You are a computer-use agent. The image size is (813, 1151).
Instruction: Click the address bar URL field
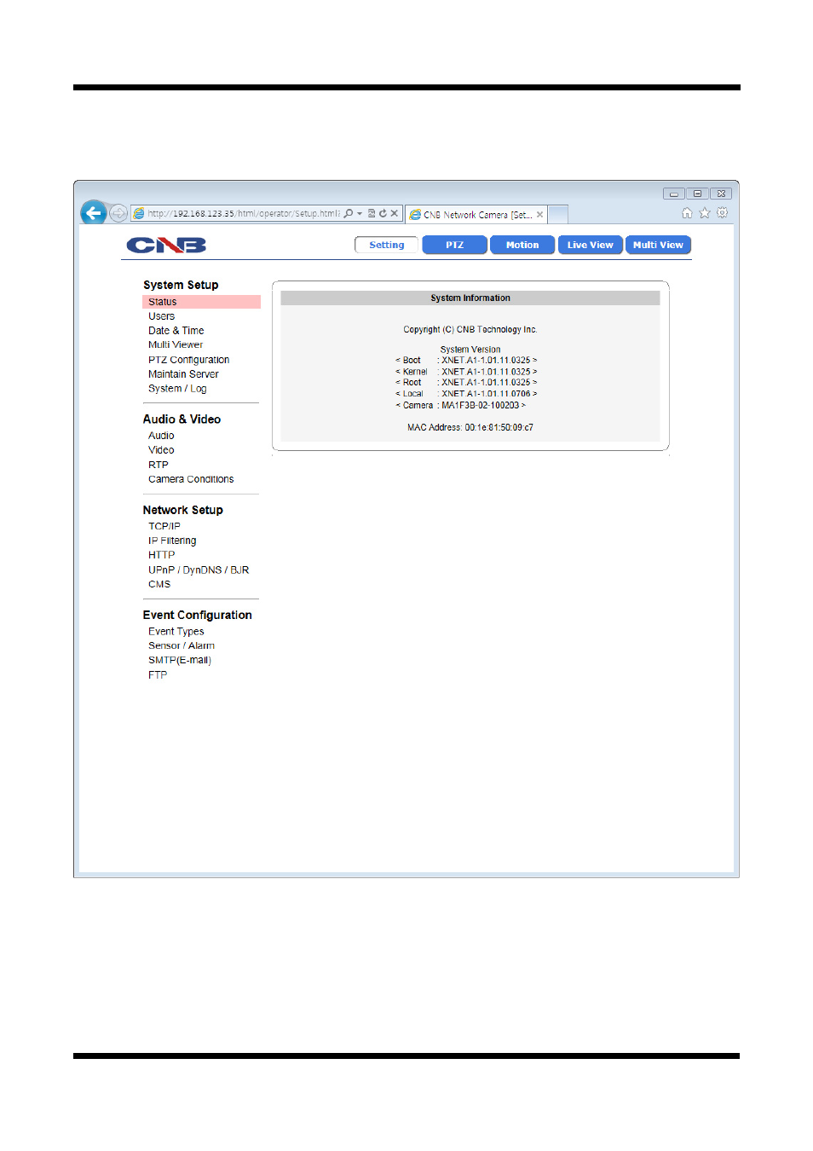(243, 213)
